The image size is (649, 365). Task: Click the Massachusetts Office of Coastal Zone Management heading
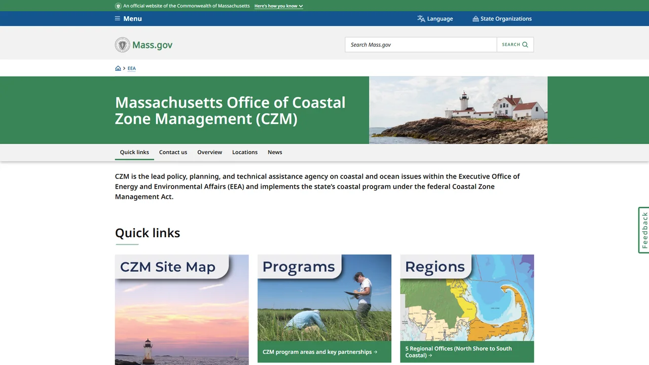[x=230, y=110]
